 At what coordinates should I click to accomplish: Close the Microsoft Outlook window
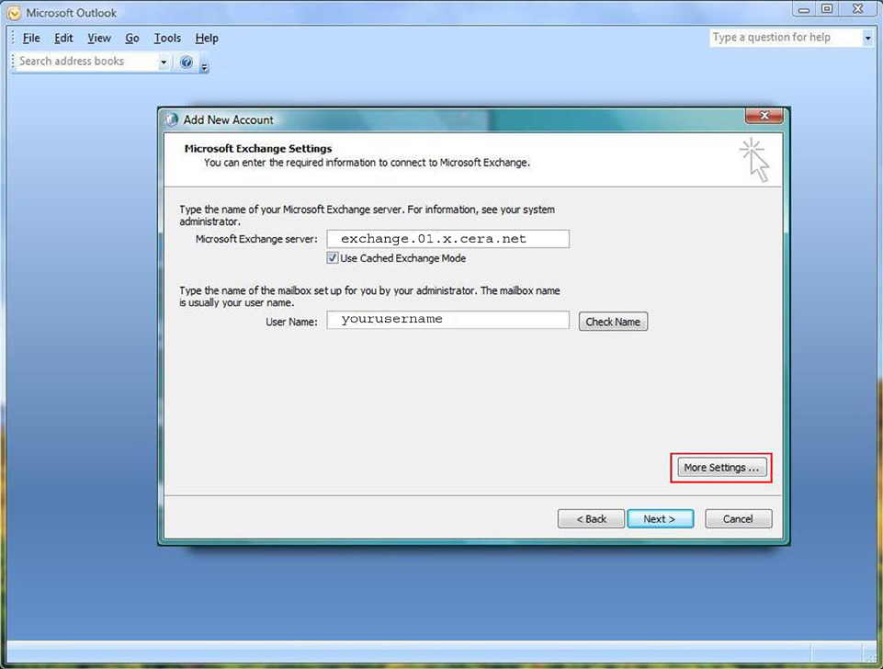[x=857, y=9]
